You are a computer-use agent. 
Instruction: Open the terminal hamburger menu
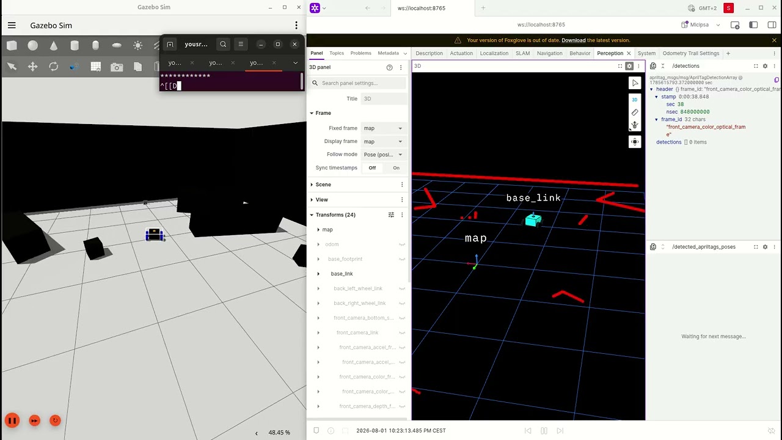241,44
